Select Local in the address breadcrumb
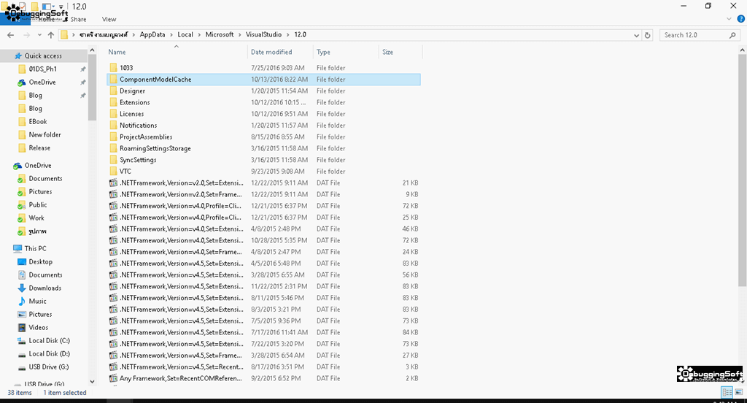Screen dimensions: 747x403 185,35
